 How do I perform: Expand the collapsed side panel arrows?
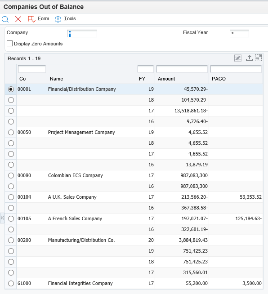[2, 218]
